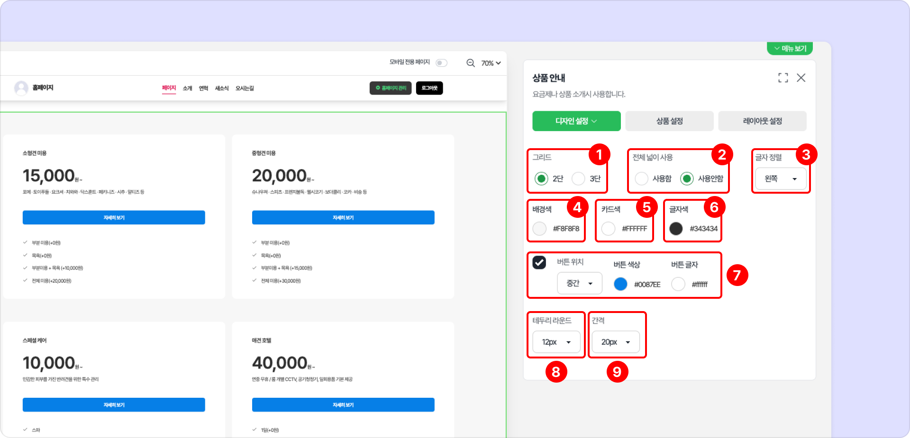The width and height of the screenshot is (910, 438).
Task: Open the 버튼 색상 #0087EE color swatch
Action: click(x=620, y=284)
